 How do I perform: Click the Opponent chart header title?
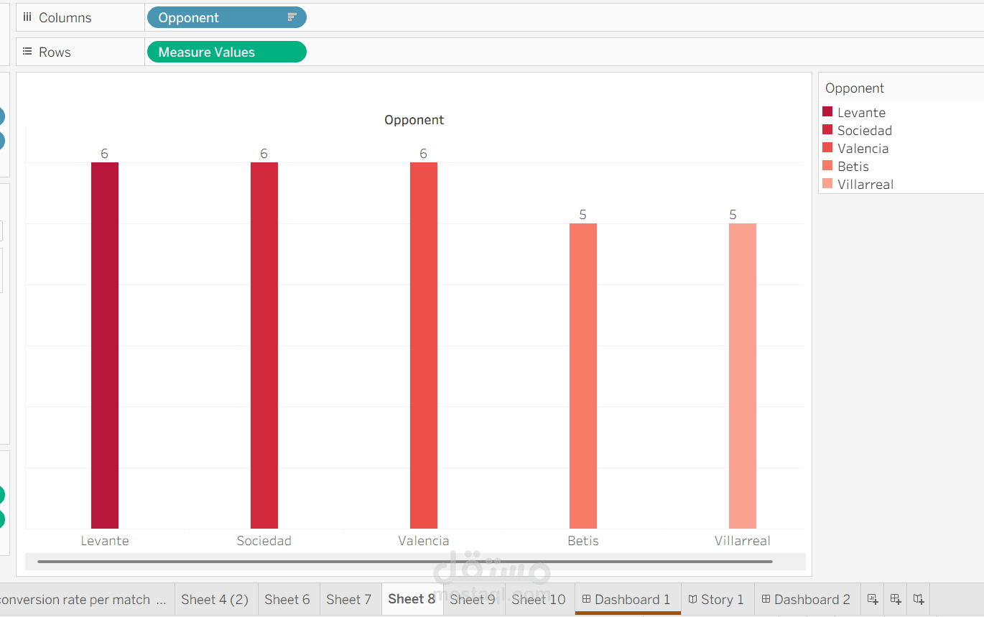tap(414, 120)
